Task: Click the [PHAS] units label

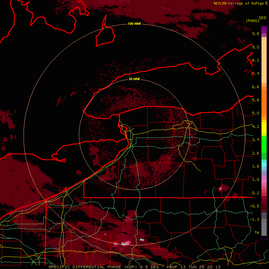Action: (x=253, y=21)
